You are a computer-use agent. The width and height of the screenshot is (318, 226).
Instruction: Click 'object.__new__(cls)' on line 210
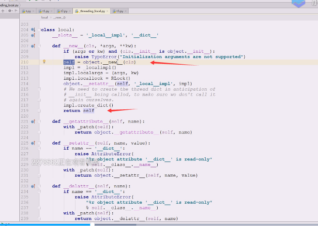tap(109, 62)
